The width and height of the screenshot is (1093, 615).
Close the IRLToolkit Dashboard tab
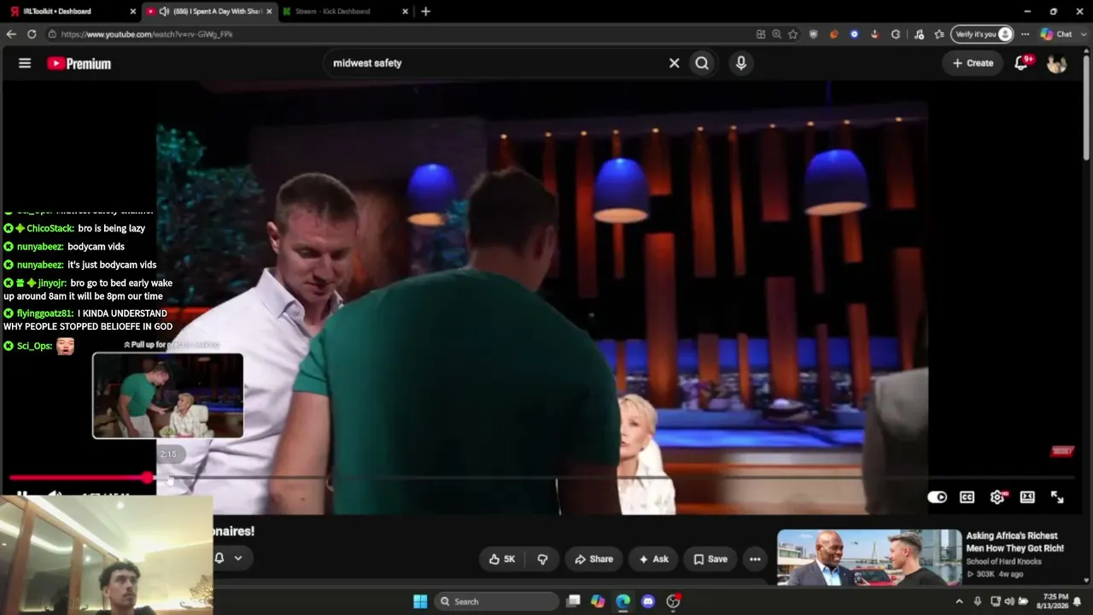pyautogui.click(x=132, y=11)
